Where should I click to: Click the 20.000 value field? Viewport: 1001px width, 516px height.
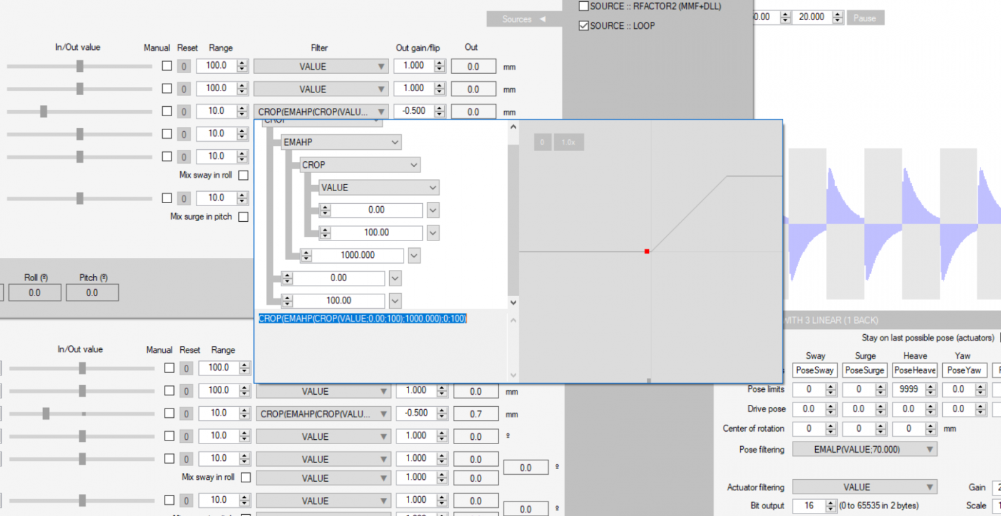pyautogui.click(x=811, y=17)
